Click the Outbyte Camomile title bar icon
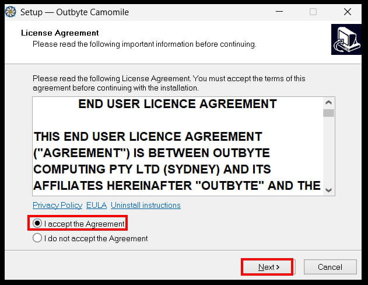 pos(10,12)
